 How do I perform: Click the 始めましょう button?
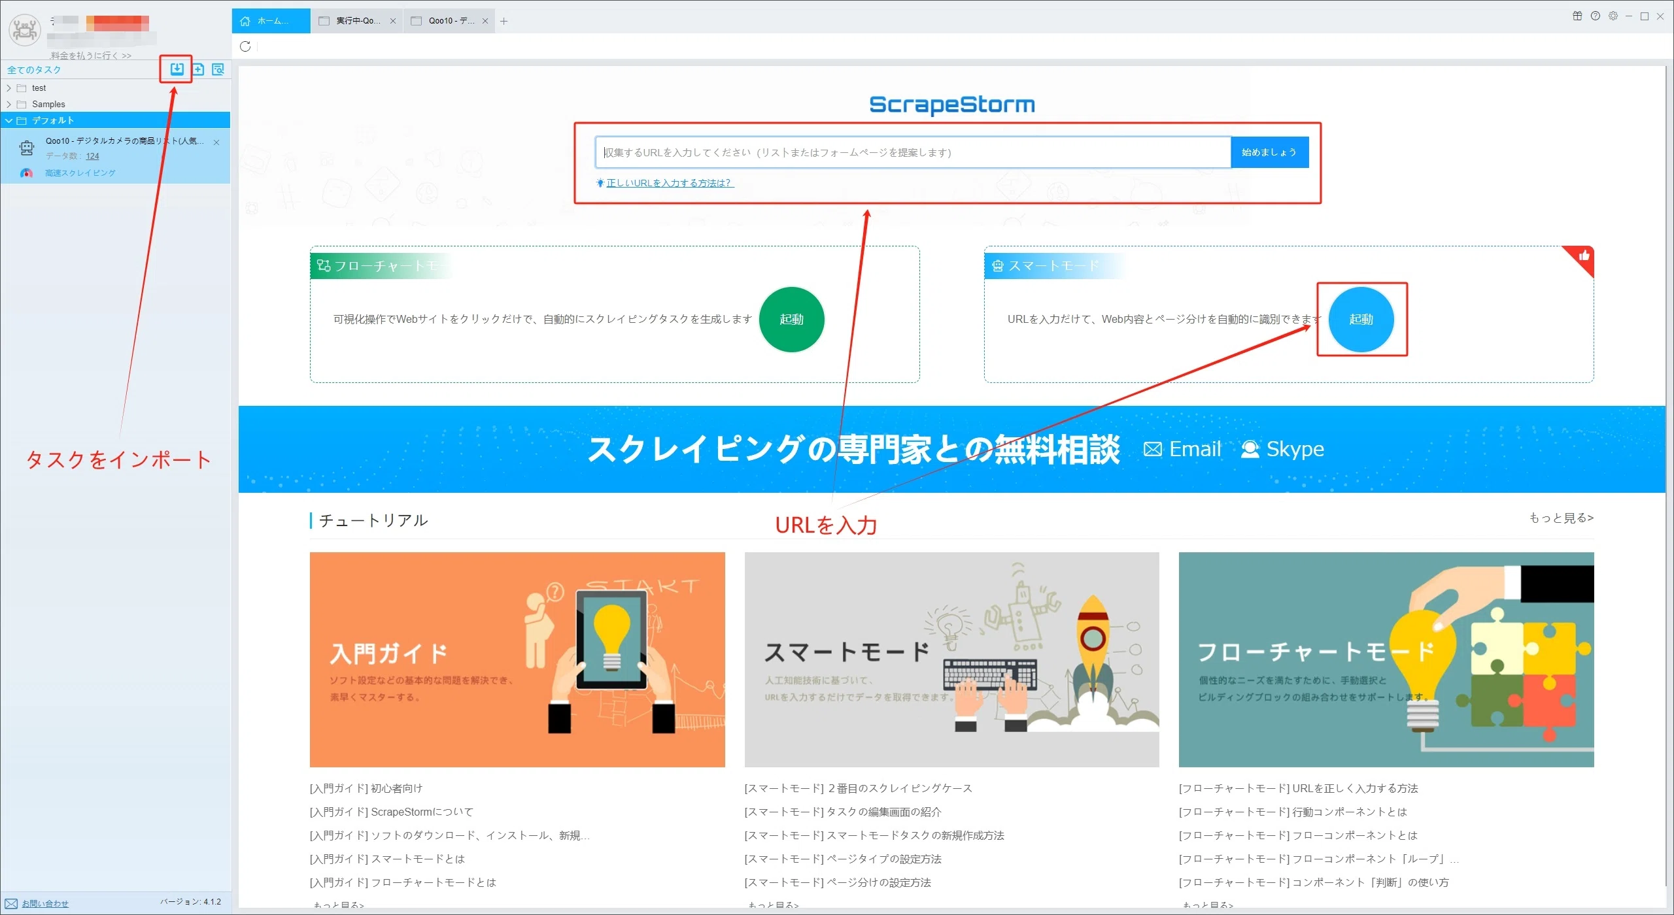pos(1269,152)
